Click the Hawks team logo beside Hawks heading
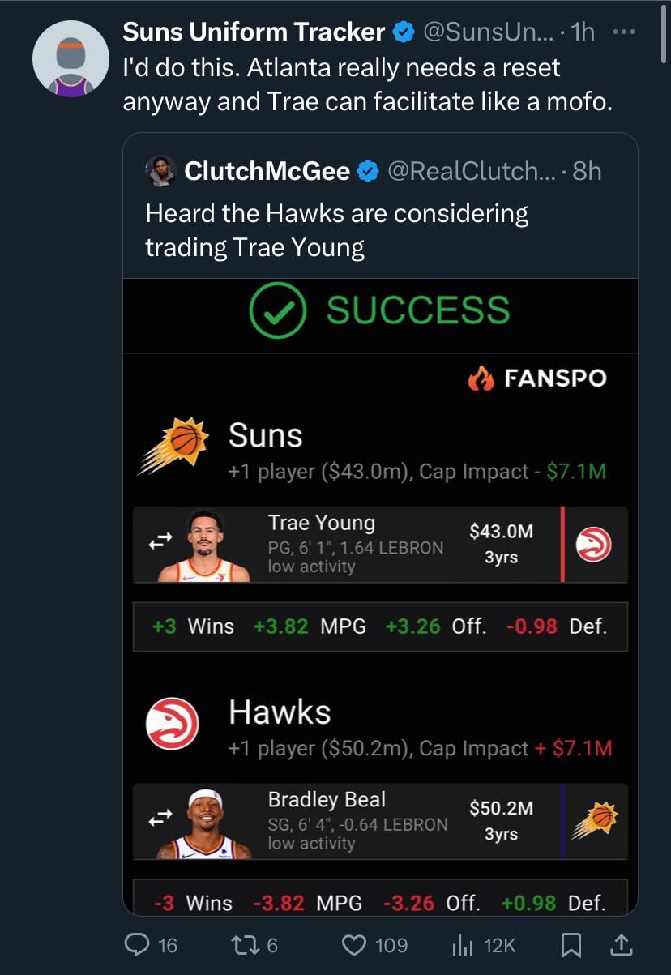Viewport: 671px width, 975px height. (x=173, y=723)
